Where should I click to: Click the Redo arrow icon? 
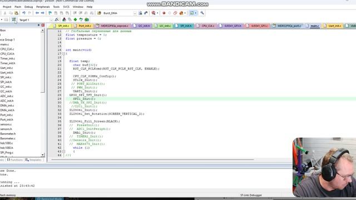[x=29, y=13]
